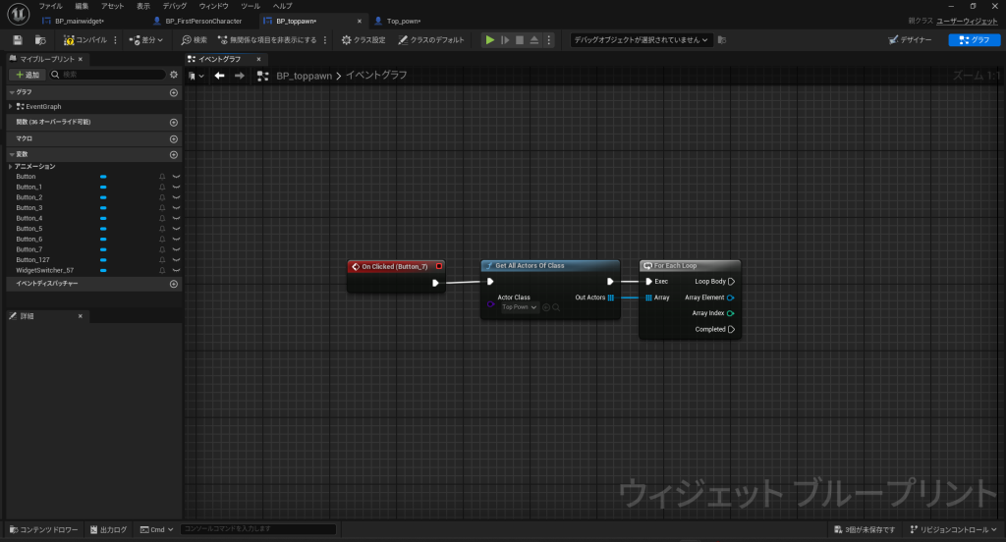1006x542 pixels.
Task: Expand the EventGraph tree item
Action: pos(11,106)
